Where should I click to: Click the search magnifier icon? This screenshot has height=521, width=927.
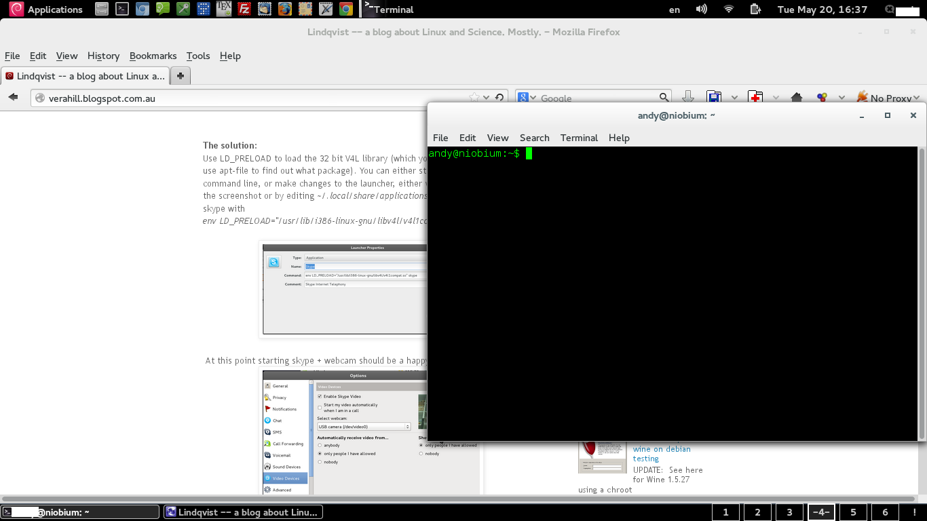(x=664, y=98)
